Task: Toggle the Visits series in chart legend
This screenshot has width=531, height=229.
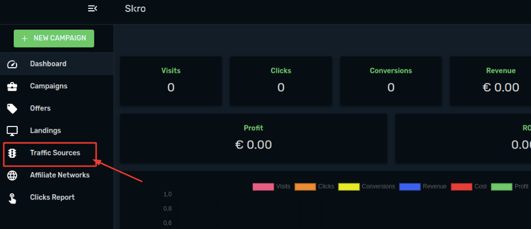Action: tap(272, 186)
